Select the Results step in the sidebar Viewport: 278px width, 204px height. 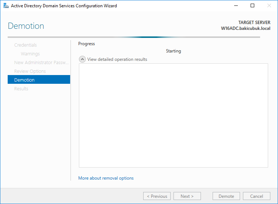tap(21, 89)
